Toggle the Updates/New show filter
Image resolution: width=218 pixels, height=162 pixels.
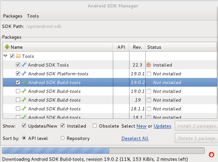(24, 126)
